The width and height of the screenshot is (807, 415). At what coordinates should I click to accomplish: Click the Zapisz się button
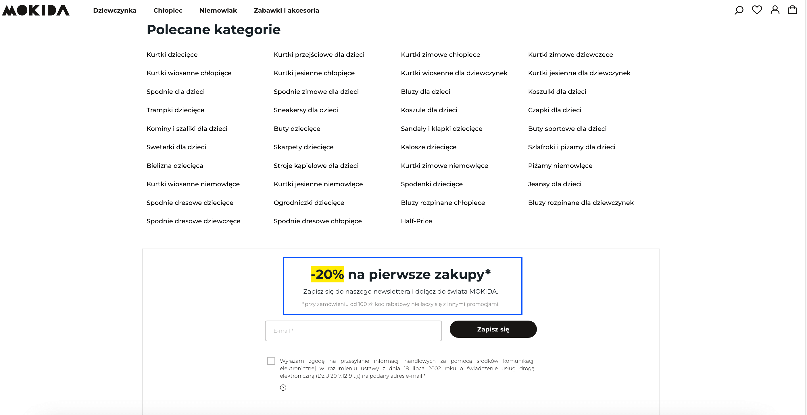493,329
